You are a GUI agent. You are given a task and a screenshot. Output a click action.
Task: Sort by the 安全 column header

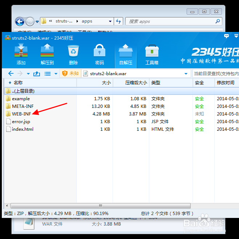pyautogui.click(x=204, y=83)
